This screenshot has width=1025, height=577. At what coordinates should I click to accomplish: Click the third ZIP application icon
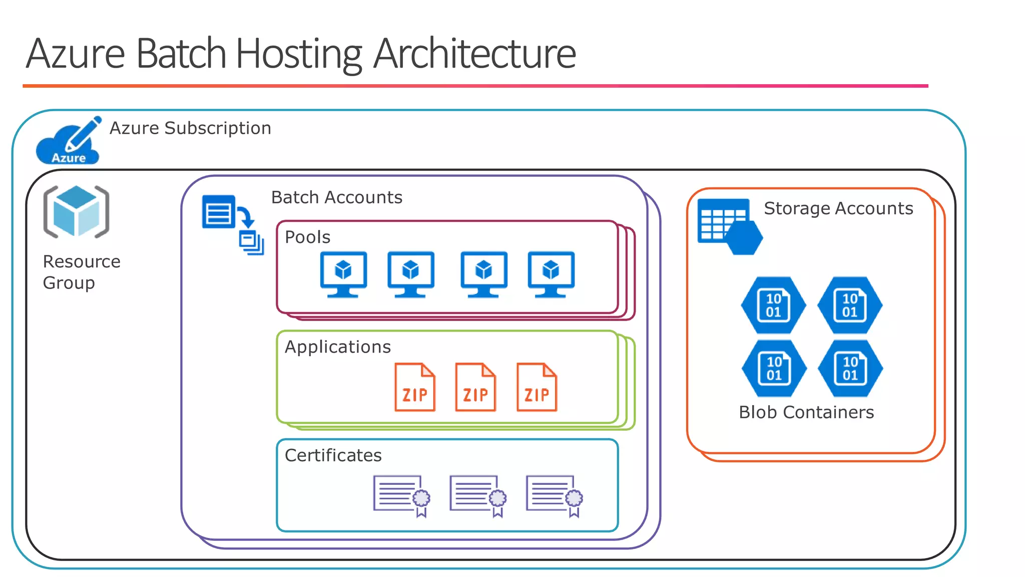[536, 387]
